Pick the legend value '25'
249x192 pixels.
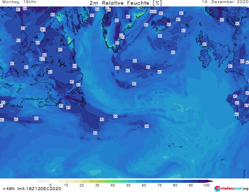coord(82,185)
